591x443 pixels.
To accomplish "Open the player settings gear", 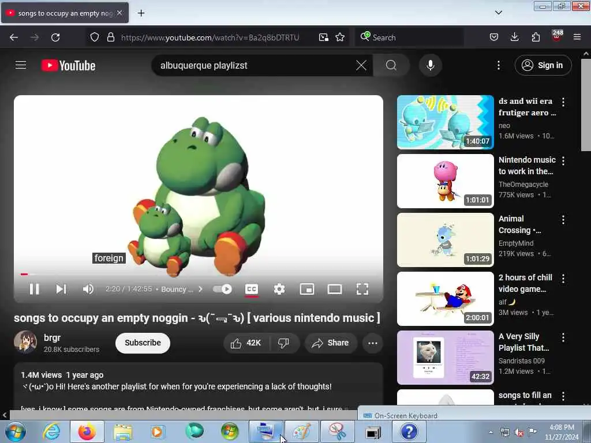I will pos(279,289).
